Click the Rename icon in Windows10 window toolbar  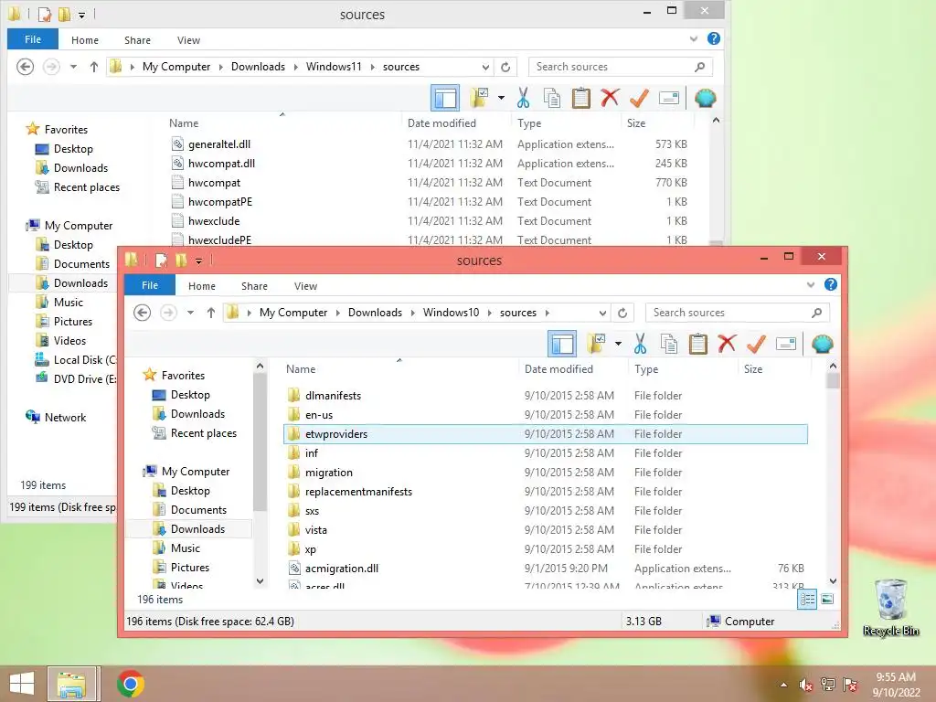pyautogui.click(x=785, y=344)
